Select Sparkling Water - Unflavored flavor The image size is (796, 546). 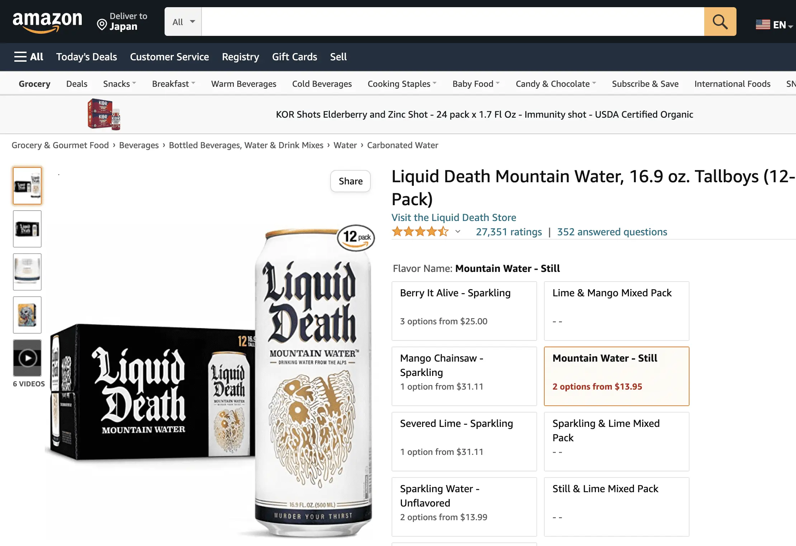(464, 507)
